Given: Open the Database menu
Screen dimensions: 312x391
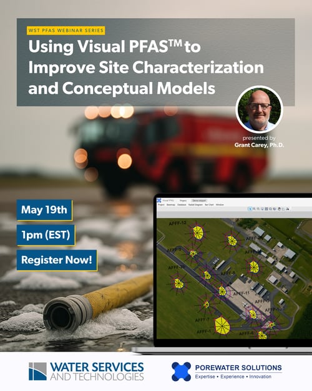Looking at the screenshot, I should click(182, 205).
